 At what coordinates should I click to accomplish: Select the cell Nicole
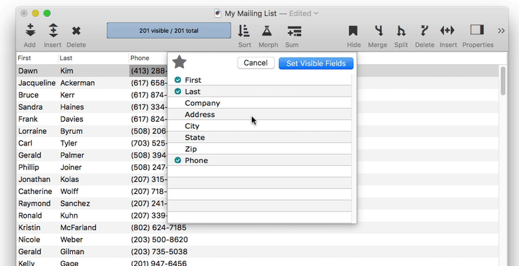[29, 239]
